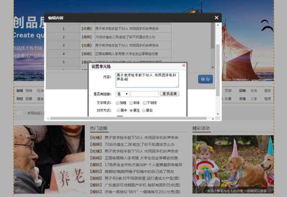Close the 编辑内容 dialog with white X
This screenshot has height=197, width=287.
[x=217, y=18]
